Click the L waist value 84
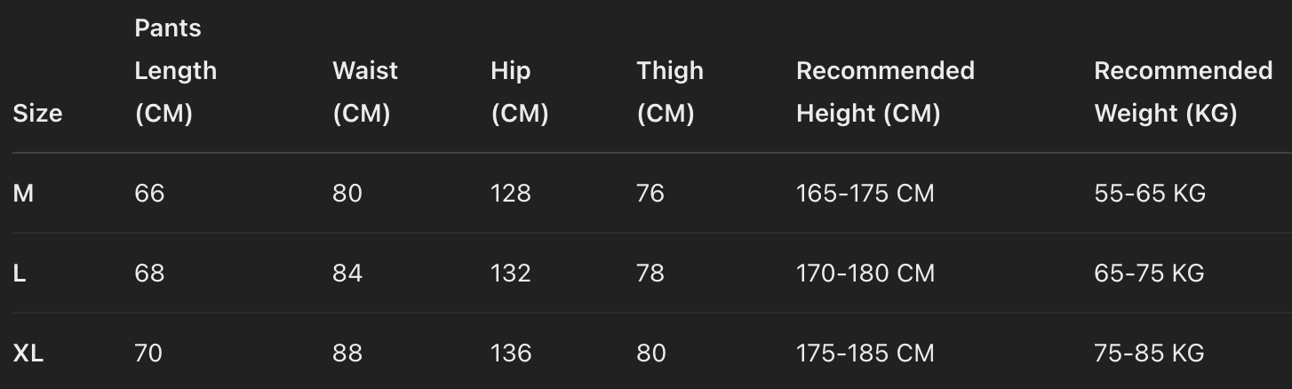 347,274
